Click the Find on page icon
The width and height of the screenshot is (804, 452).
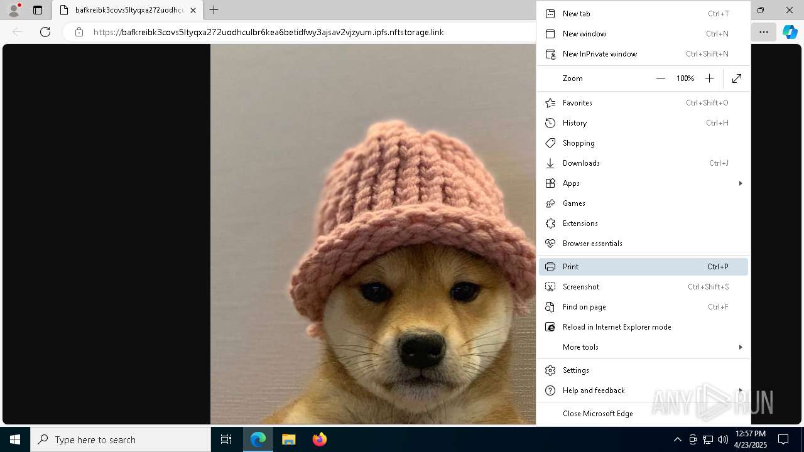pyautogui.click(x=550, y=307)
